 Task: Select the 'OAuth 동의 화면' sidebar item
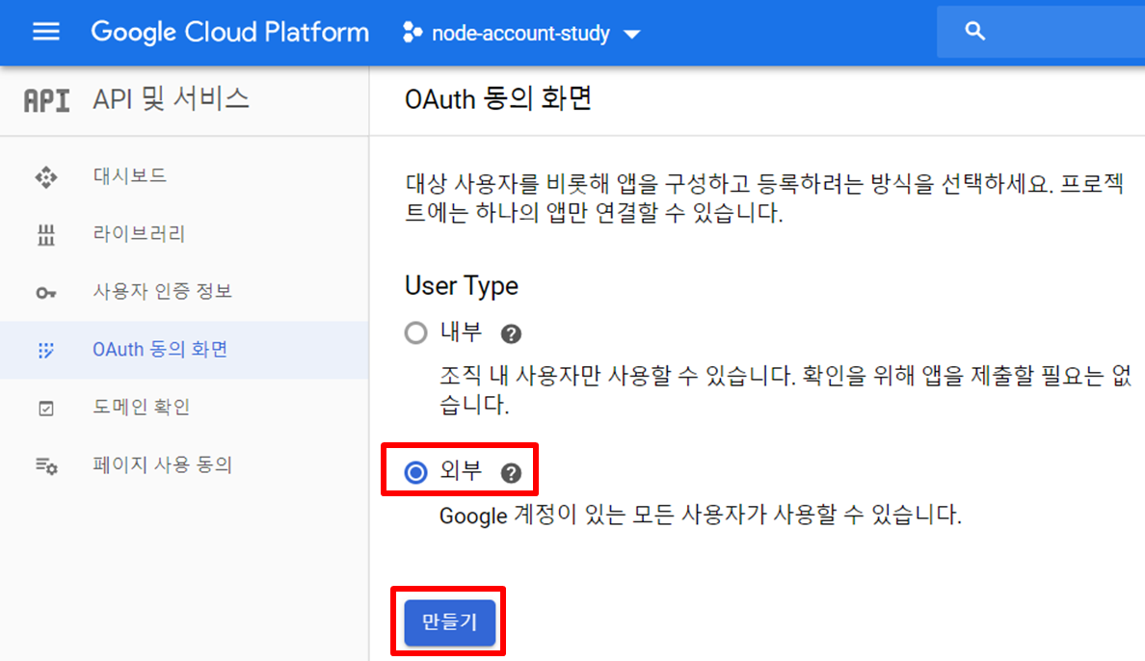coord(184,350)
